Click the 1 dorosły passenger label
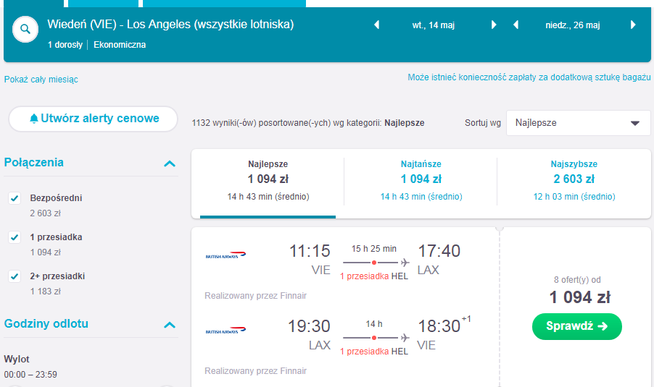This screenshot has height=387, width=654. [x=65, y=45]
